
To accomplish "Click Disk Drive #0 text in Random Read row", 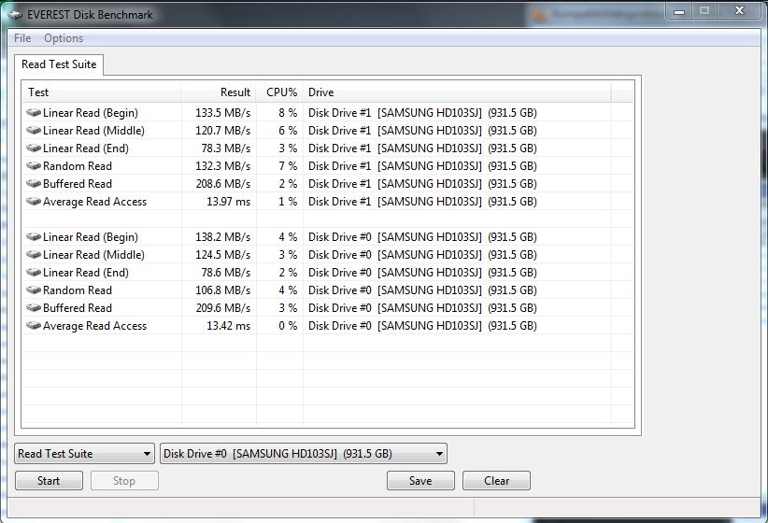I will [339, 290].
